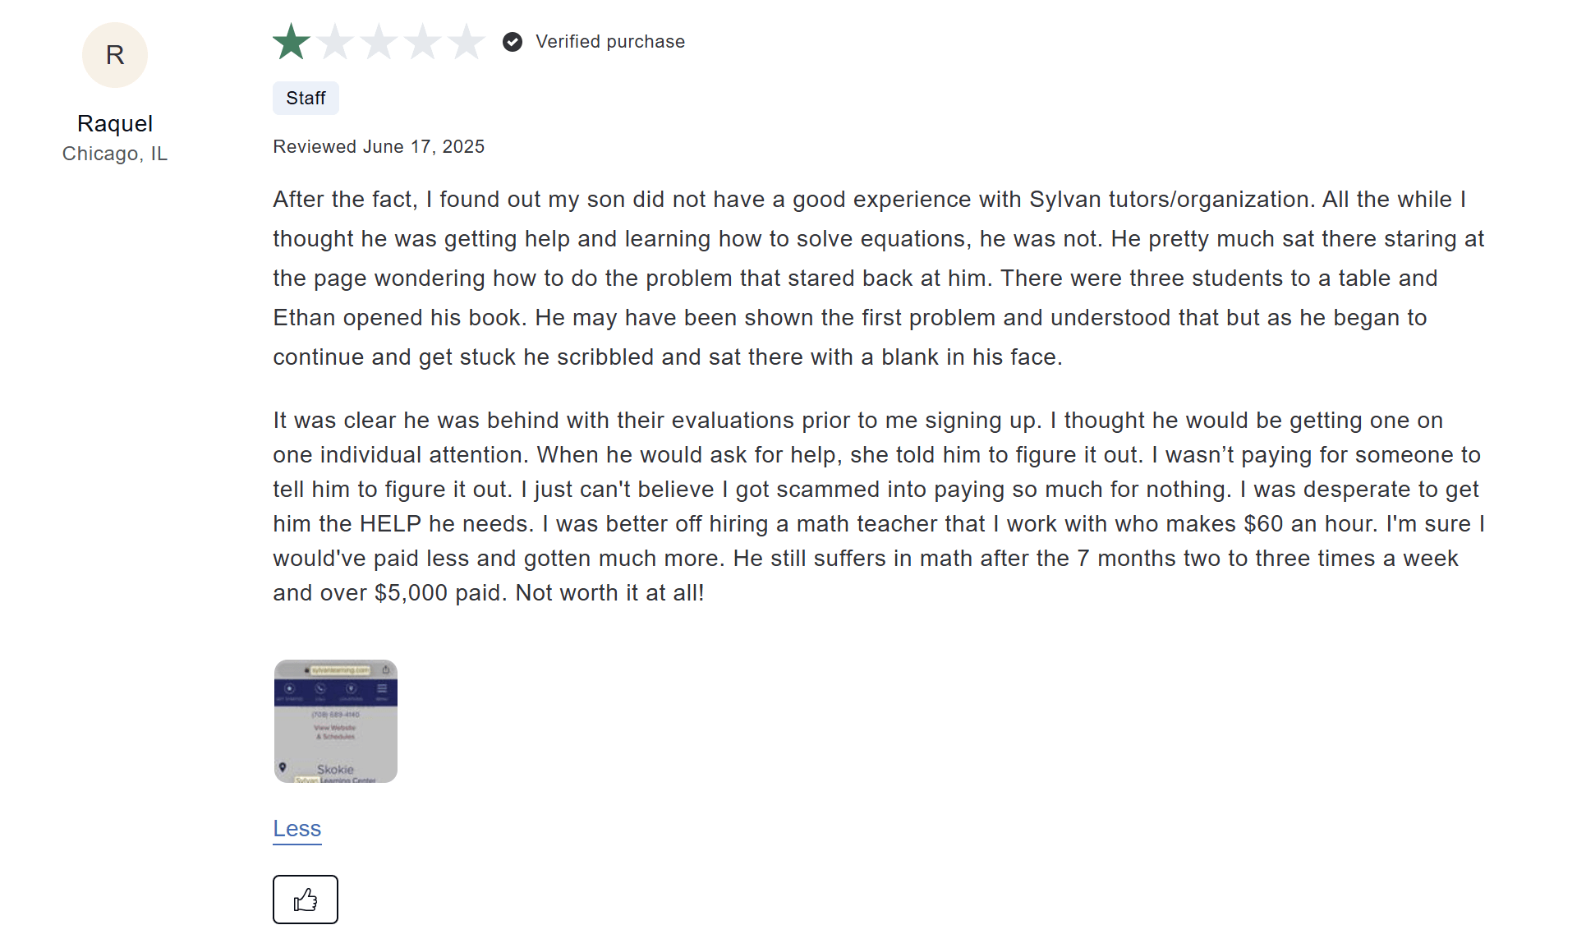Select the second star in the rating
This screenshot has height=948, width=1586.
(334, 41)
